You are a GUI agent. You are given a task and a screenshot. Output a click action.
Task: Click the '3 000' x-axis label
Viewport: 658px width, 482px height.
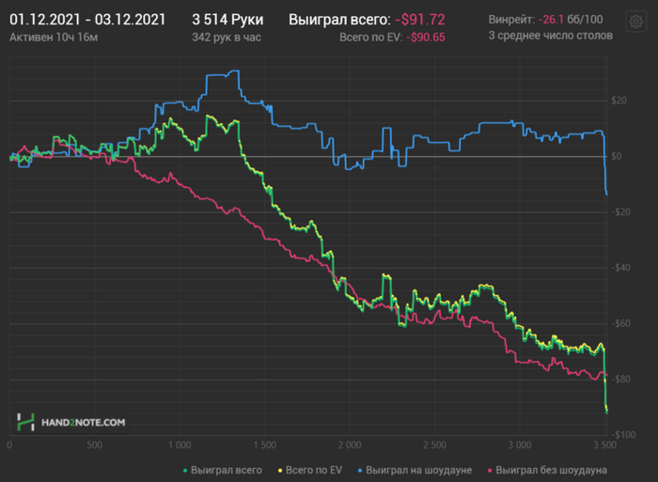520,445
